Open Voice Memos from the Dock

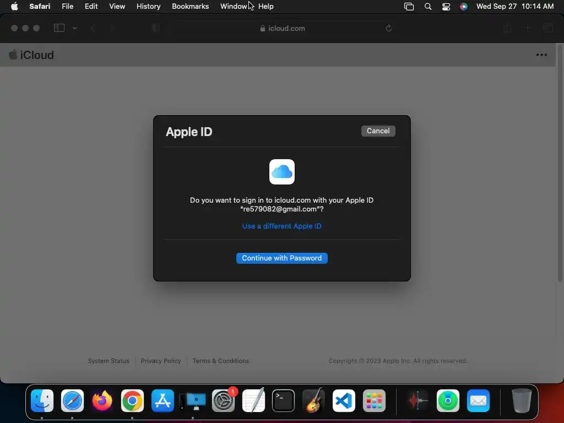(x=417, y=401)
